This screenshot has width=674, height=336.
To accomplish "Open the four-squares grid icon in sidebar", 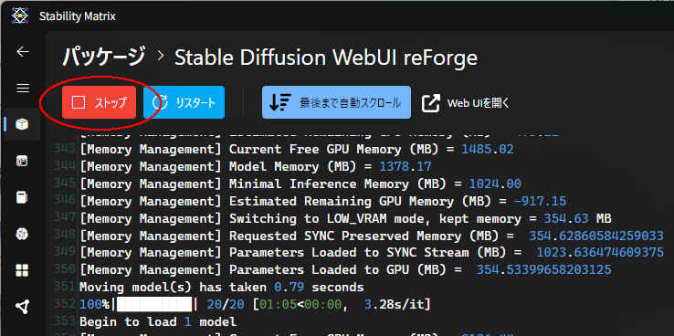I will coord(22,270).
